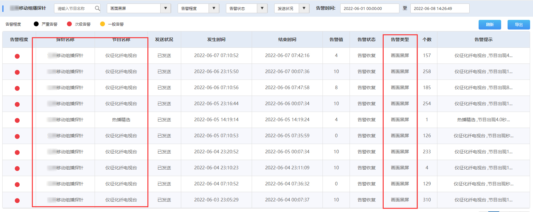The image size is (533, 212).
Task: Expand the 告警程度 filter dropdown
Action: [214, 8]
